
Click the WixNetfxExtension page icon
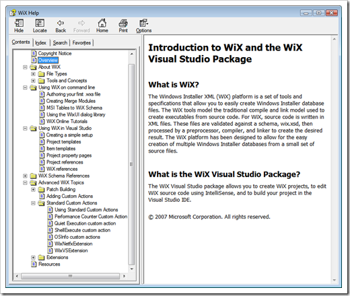pos(50,244)
